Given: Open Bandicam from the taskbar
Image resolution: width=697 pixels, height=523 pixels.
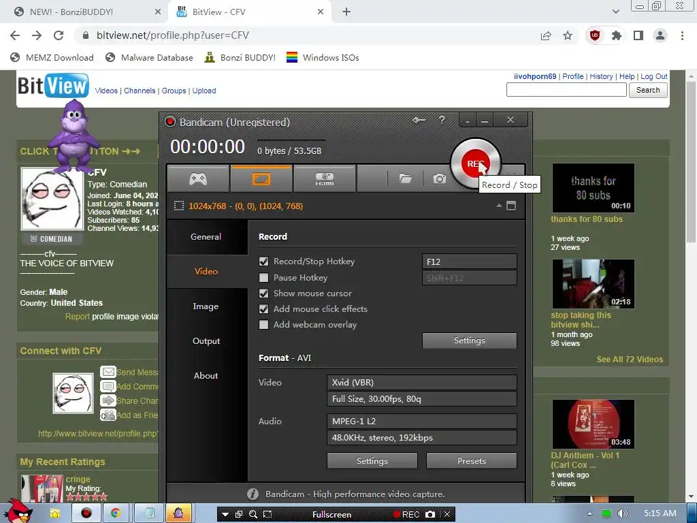Looking at the screenshot, I should 86,513.
